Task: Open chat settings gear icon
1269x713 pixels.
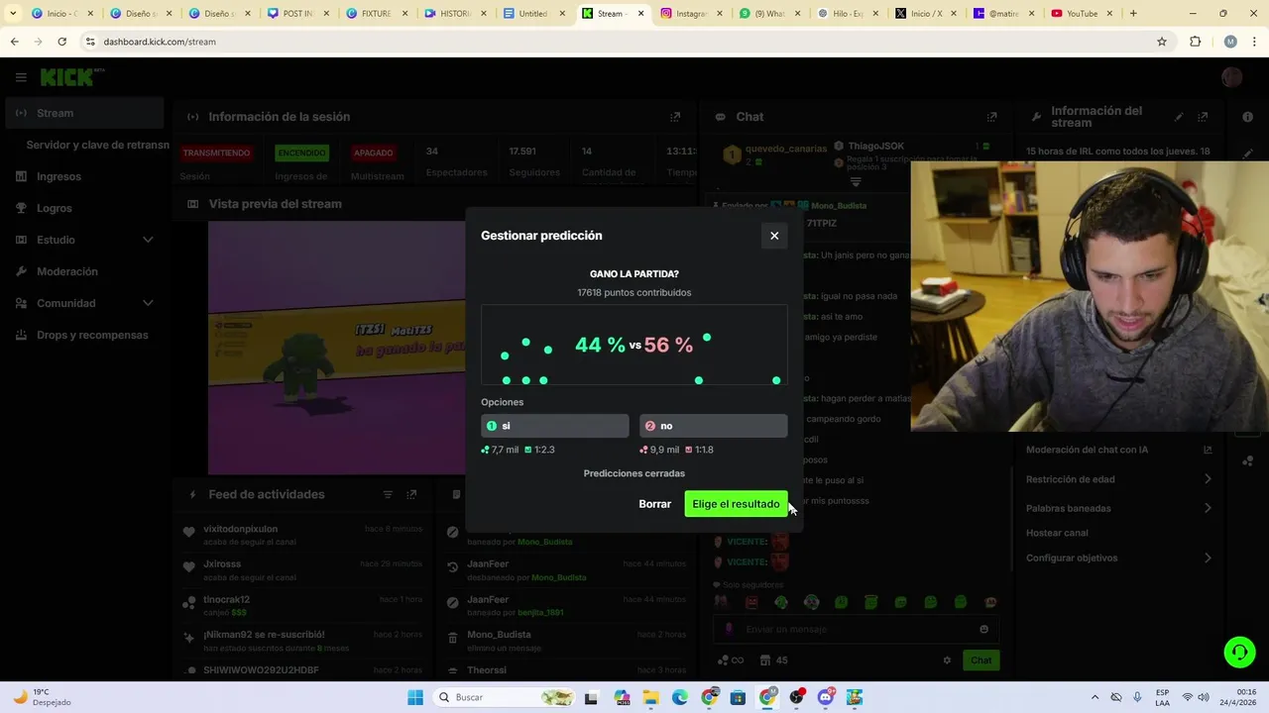Action: [x=947, y=661]
